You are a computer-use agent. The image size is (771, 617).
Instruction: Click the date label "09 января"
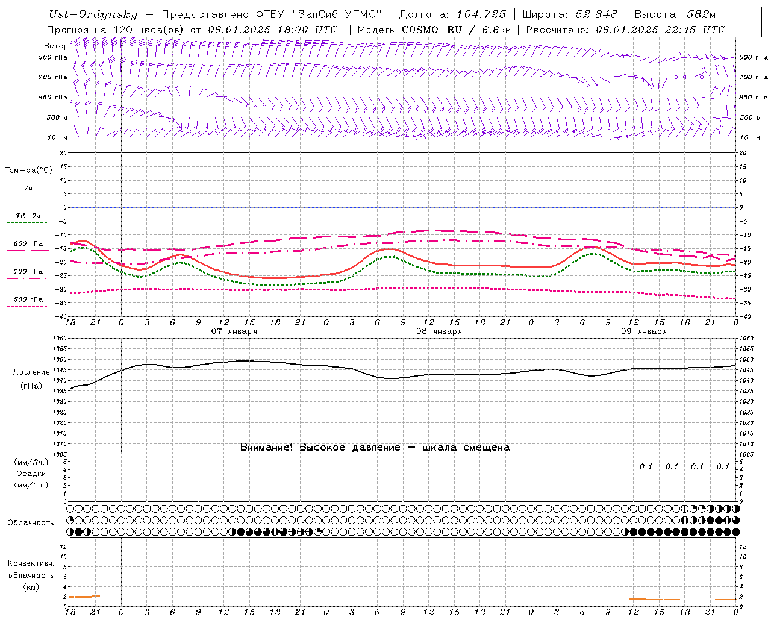click(x=644, y=331)
